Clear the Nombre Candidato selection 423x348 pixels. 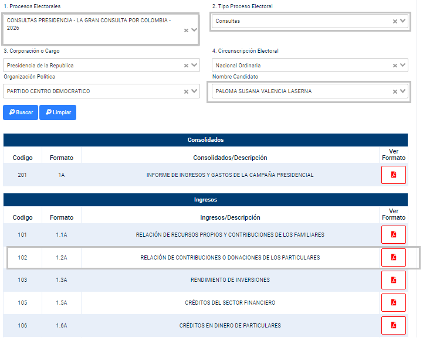tap(395, 91)
